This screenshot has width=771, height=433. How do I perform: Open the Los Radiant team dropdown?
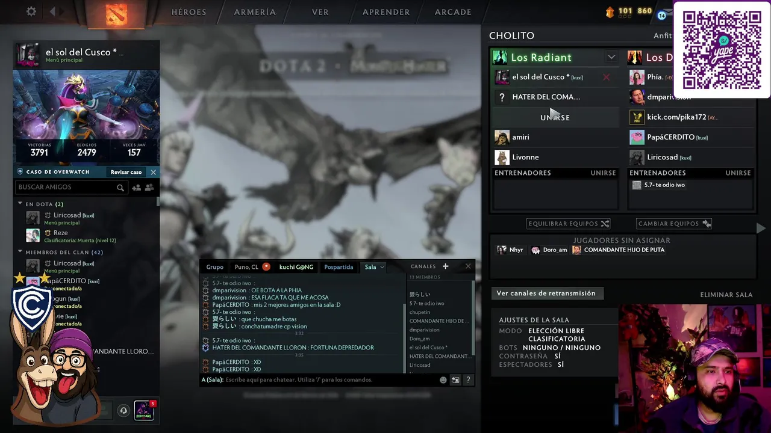611,57
